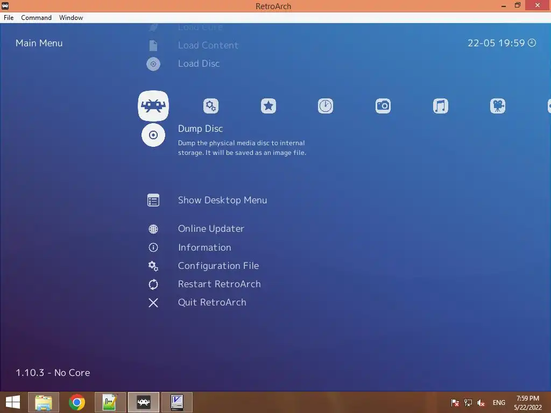Open Show Desktop Menu
551x413 pixels.
pyautogui.click(x=222, y=200)
